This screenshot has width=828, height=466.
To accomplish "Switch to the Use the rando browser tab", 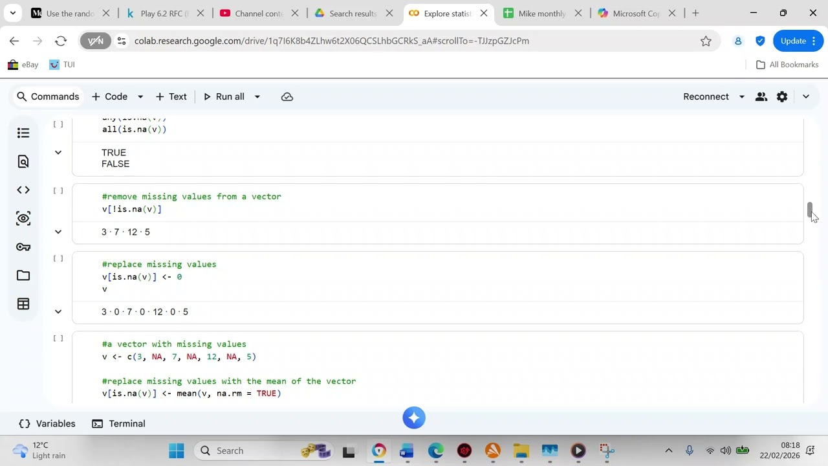I will 70,13.
